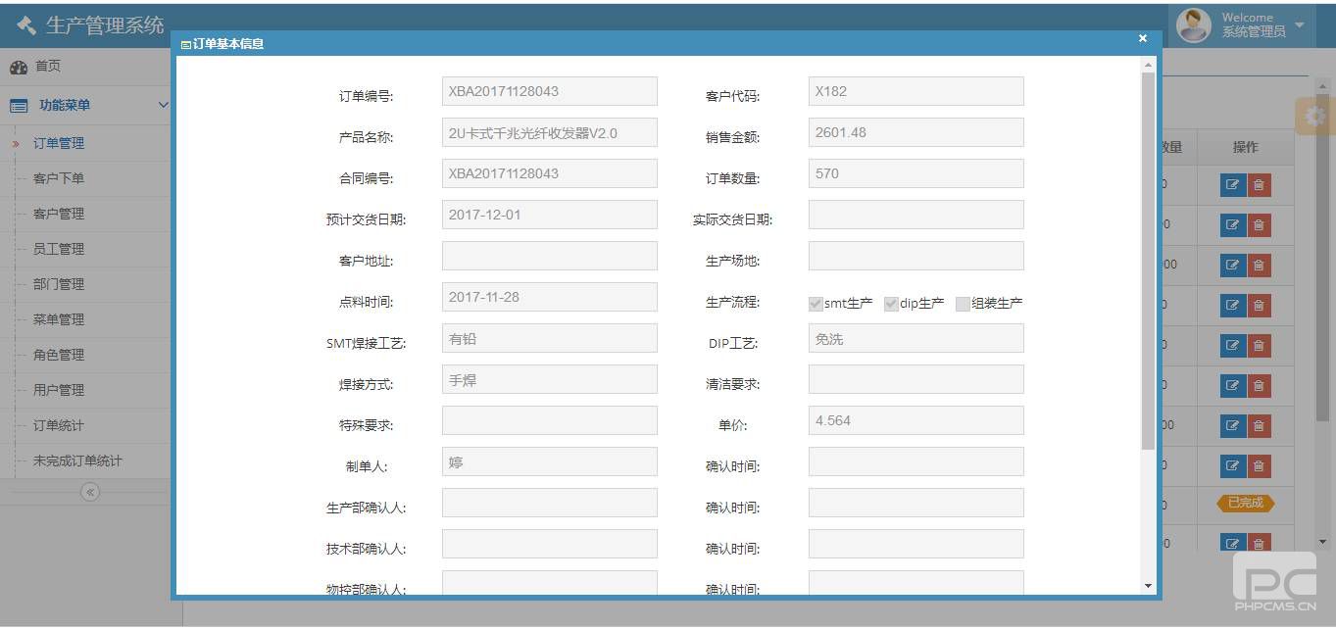1336x630 pixels.
Task: Click the 功能菜单 list icon
Action: (x=19, y=106)
